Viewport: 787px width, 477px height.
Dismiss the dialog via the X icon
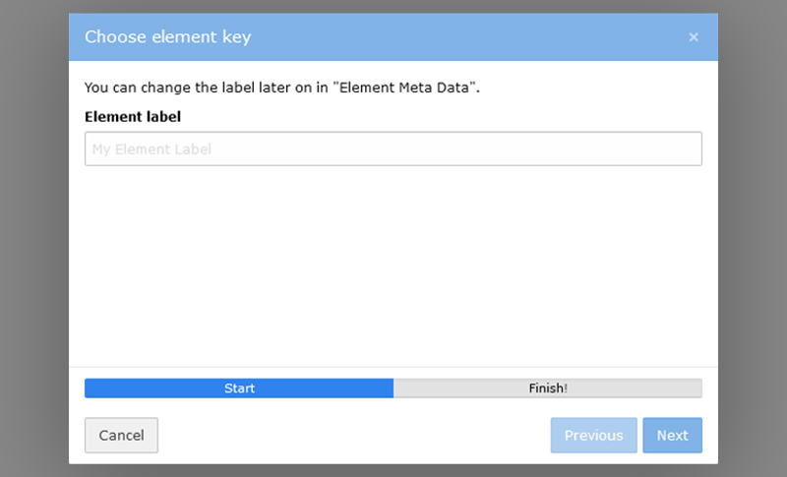click(x=694, y=37)
